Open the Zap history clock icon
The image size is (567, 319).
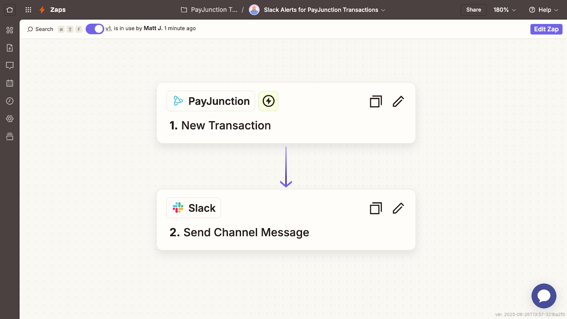tap(10, 101)
